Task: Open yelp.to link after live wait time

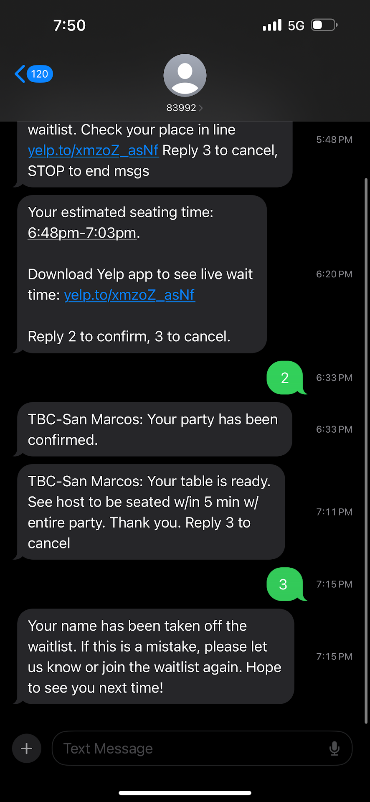Action: point(129,295)
